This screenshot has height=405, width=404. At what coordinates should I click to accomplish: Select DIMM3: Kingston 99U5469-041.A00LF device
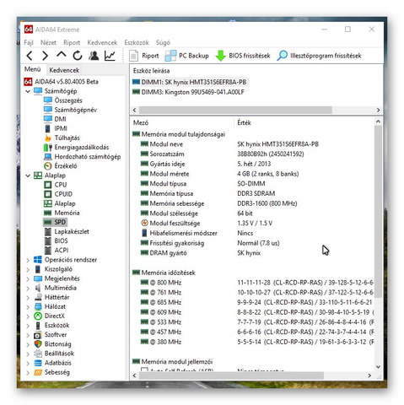click(x=188, y=92)
